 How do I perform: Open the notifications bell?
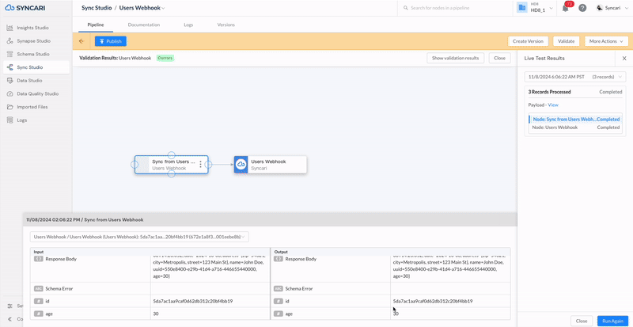(566, 8)
